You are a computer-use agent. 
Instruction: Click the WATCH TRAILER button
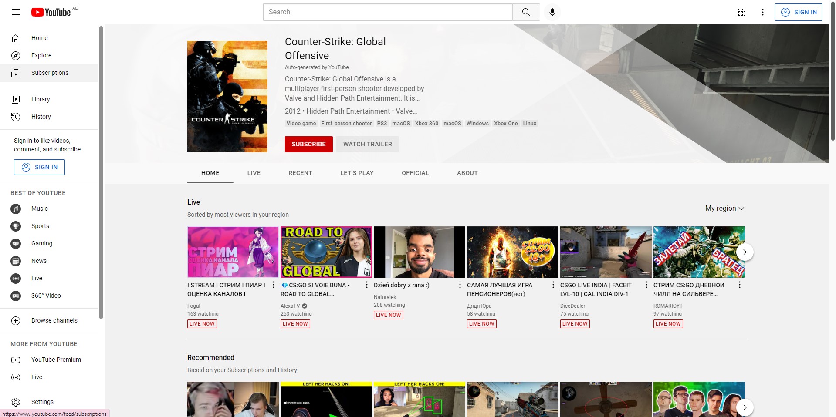(x=368, y=144)
